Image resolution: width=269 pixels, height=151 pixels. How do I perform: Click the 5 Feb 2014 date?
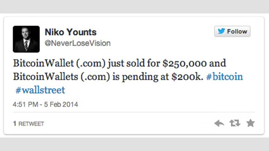[61, 104]
